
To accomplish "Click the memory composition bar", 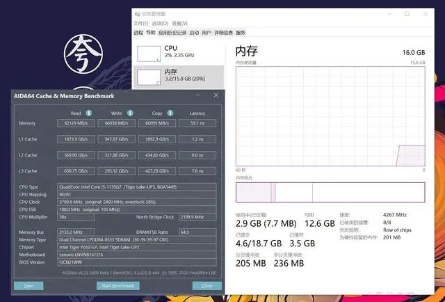I will pos(330,192).
